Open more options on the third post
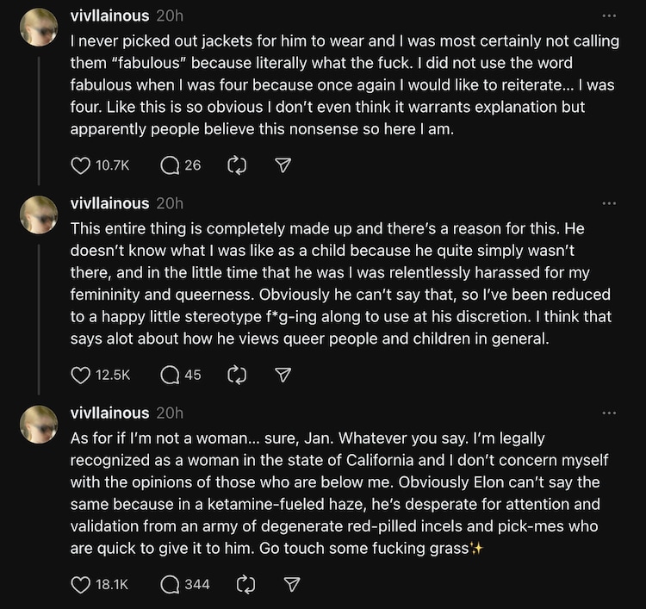The width and height of the screenshot is (646, 609). pos(609,413)
